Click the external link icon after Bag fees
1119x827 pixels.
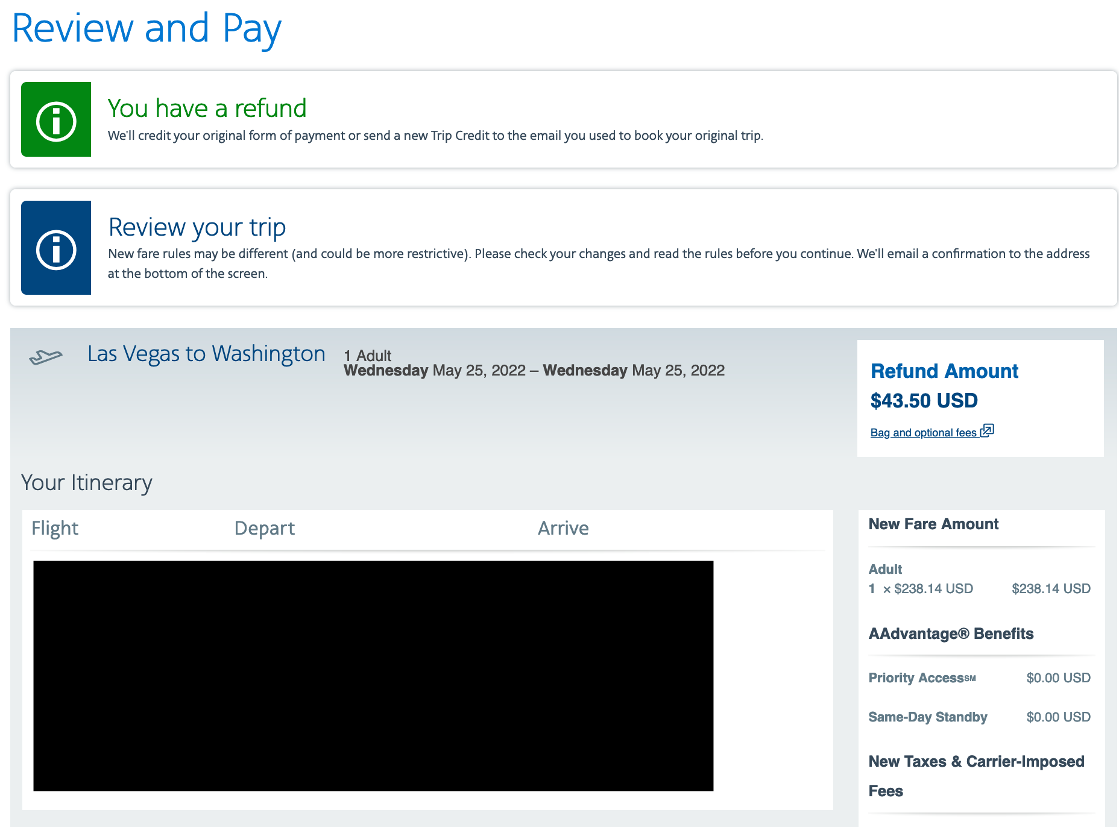coord(987,430)
